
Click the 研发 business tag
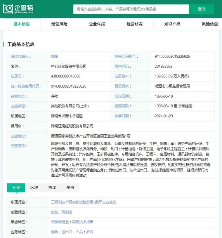coord(90,232)
